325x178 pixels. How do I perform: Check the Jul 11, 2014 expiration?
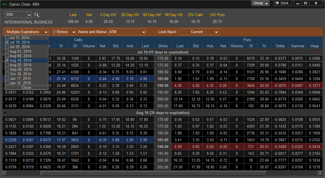click(7, 38)
